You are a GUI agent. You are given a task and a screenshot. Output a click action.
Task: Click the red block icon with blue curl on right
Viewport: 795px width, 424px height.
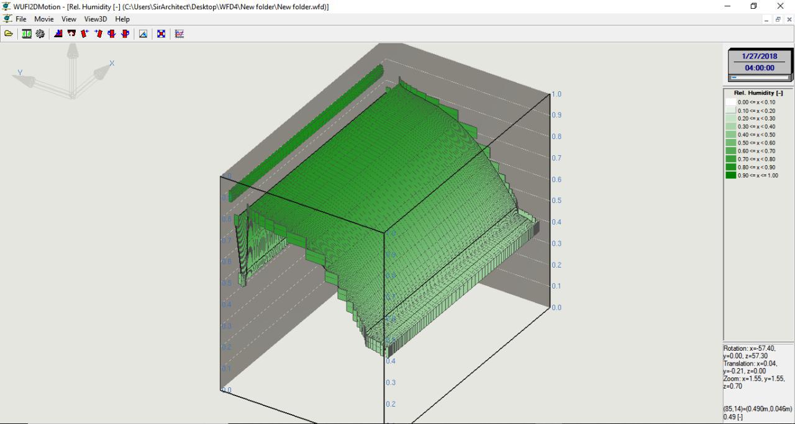125,34
